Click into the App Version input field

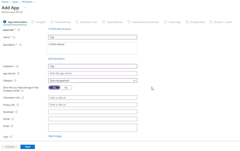(92, 73)
